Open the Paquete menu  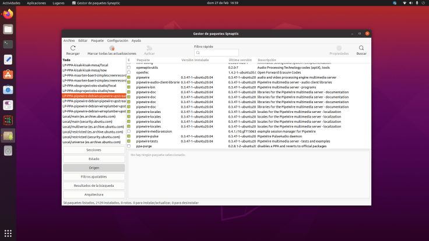pos(97,41)
